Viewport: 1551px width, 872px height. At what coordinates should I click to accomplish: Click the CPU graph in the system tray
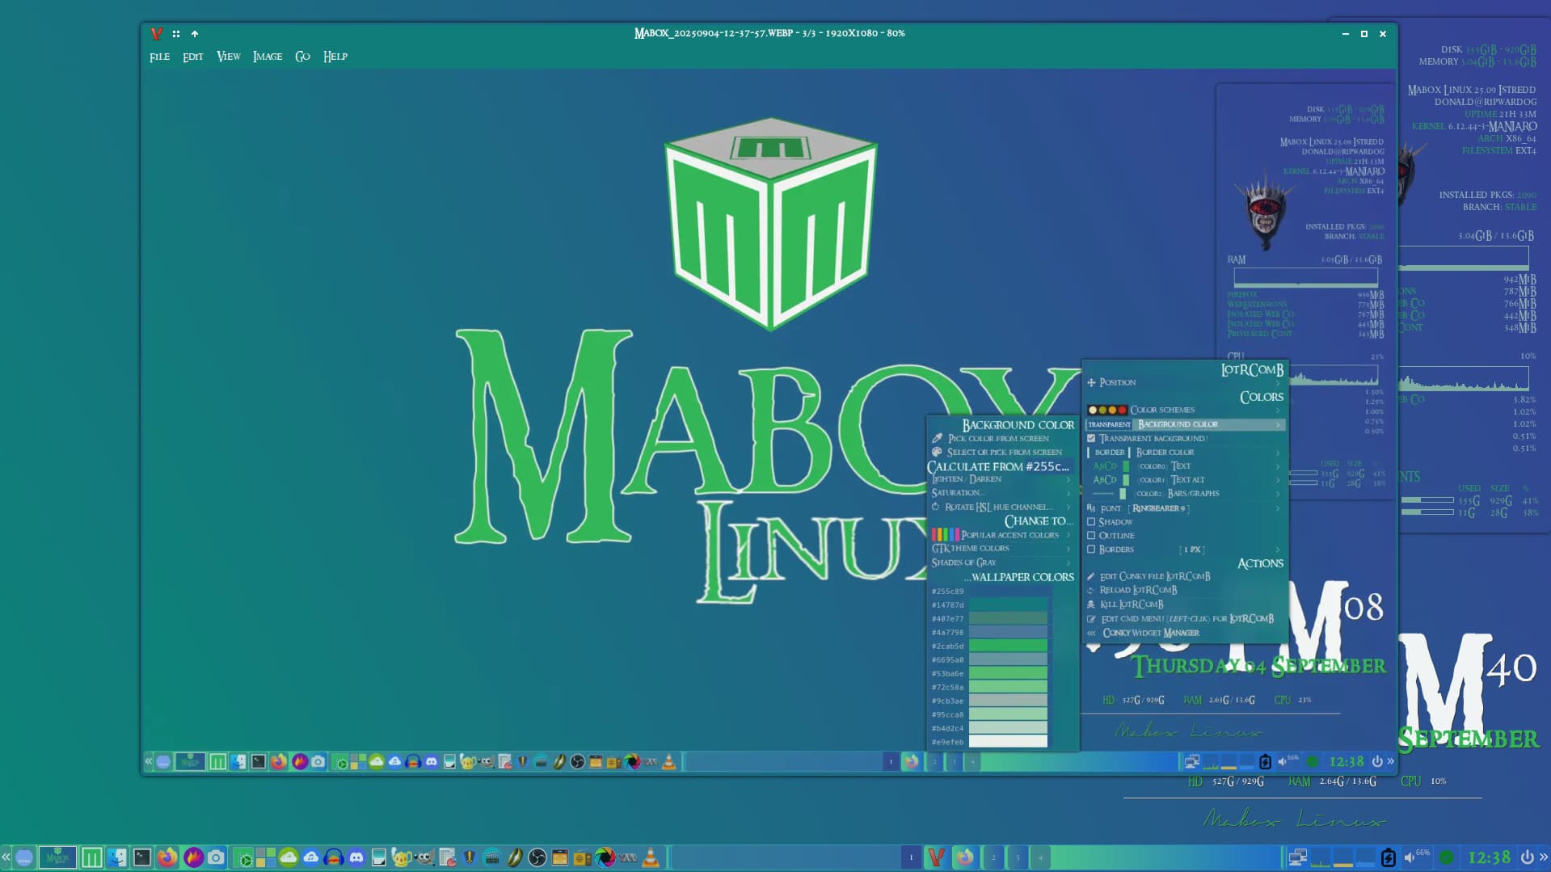point(1321,857)
